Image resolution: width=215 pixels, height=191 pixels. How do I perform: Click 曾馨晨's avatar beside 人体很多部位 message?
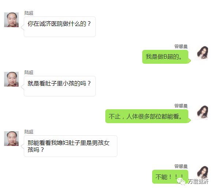[x=202, y=113]
